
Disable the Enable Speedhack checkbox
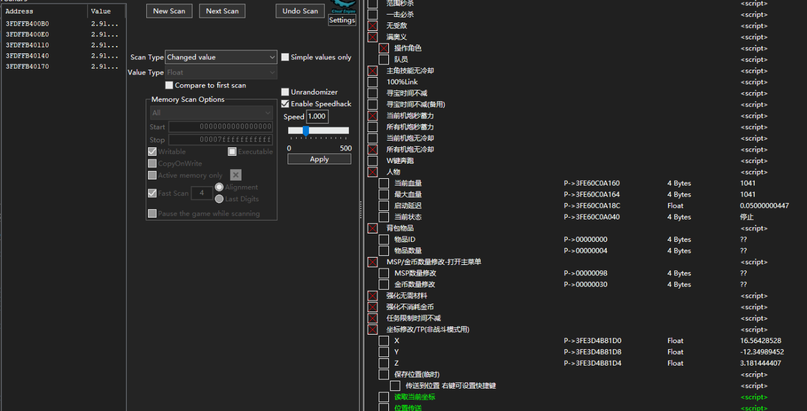(285, 104)
